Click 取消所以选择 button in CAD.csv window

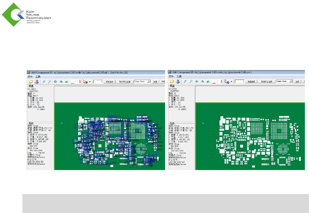click(x=267, y=82)
